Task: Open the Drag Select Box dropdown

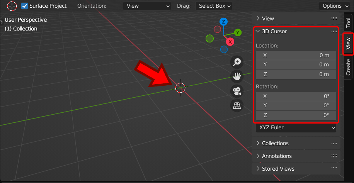Action: [214, 6]
